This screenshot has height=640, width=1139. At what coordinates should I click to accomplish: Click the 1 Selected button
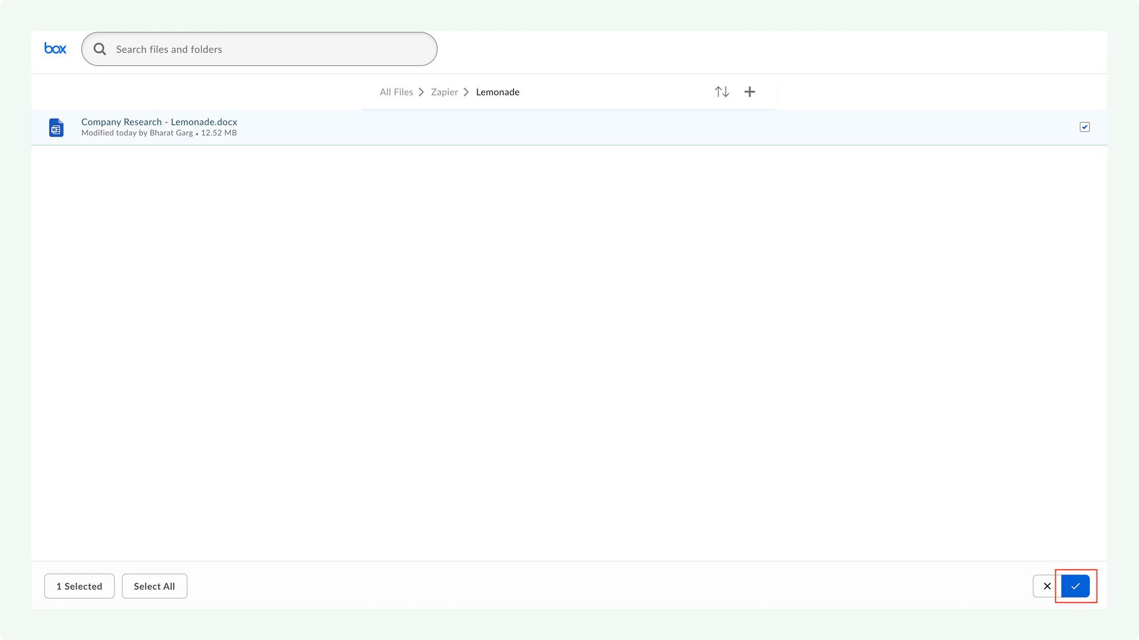point(80,586)
